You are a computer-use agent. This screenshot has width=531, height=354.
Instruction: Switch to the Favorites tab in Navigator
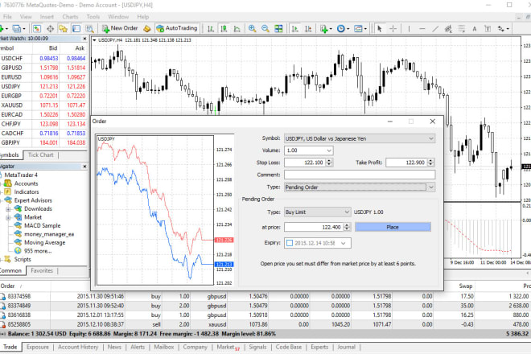click(42, 270)
